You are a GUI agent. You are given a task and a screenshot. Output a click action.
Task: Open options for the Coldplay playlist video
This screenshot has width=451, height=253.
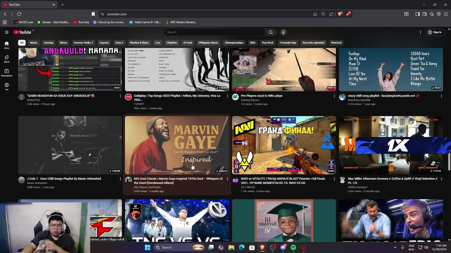coord(227,96)
